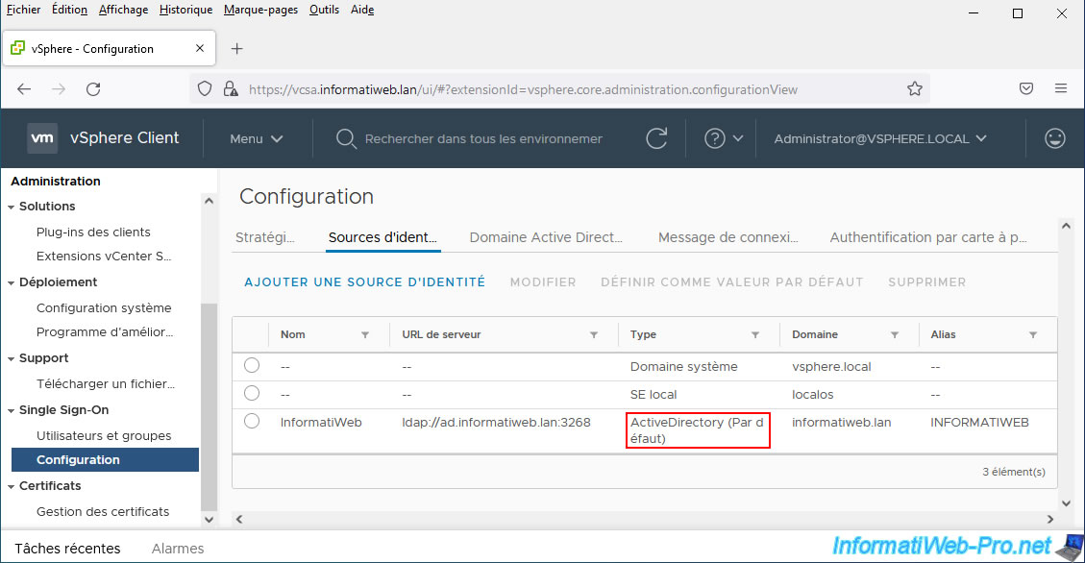
Task: Expand the help dropdown chevron
Action: pyautogui.click(x=738, y=138)
